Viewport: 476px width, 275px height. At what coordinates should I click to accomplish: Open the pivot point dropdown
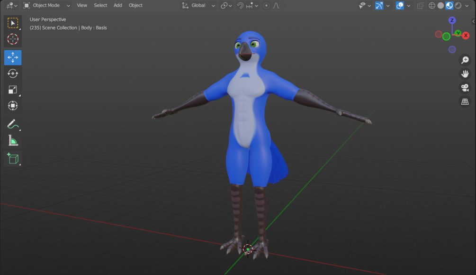(x=226, y=6)
